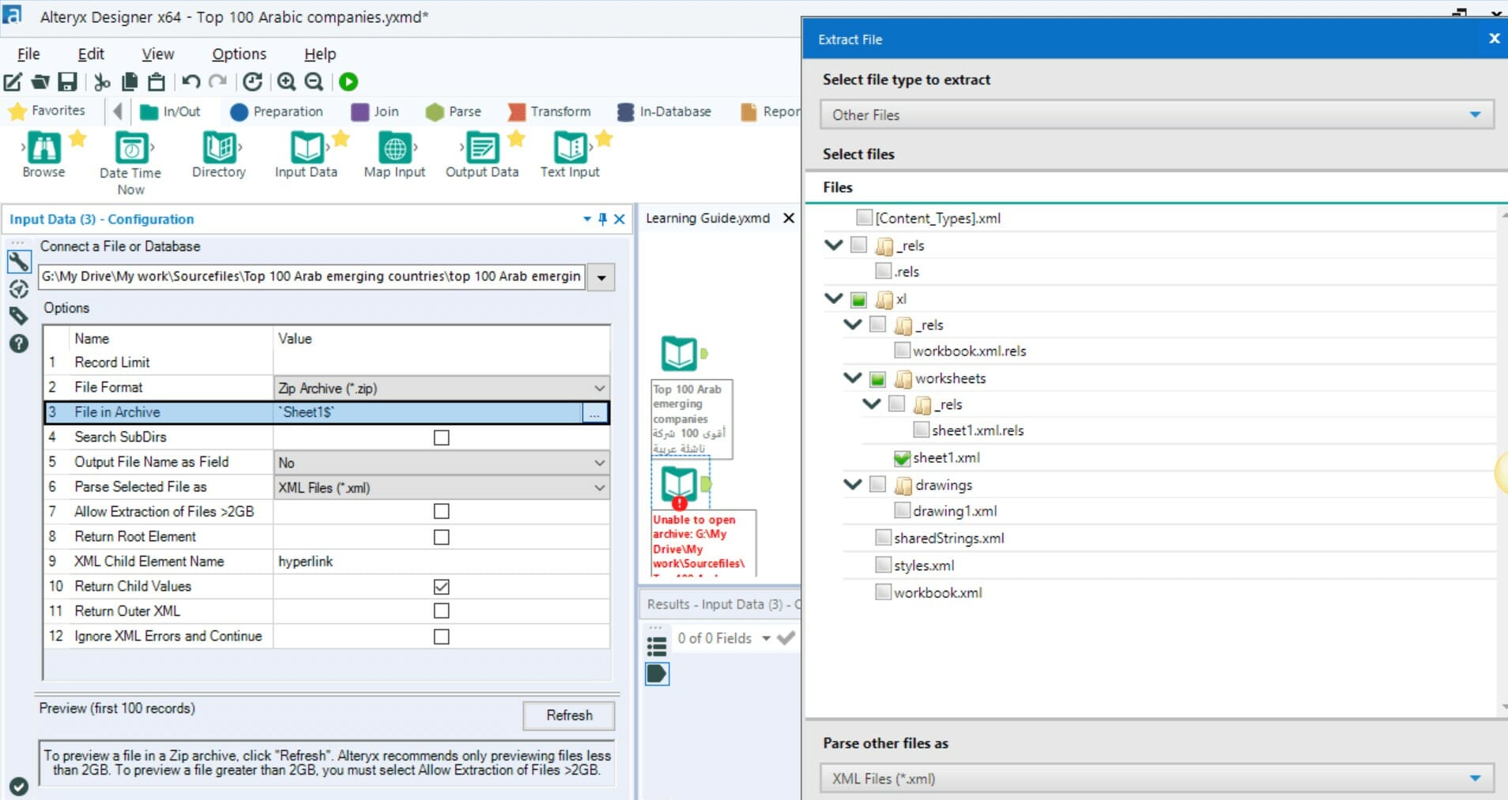Click the file path input field
Viewport: 1508px width, 800px height.
[312, 276]
